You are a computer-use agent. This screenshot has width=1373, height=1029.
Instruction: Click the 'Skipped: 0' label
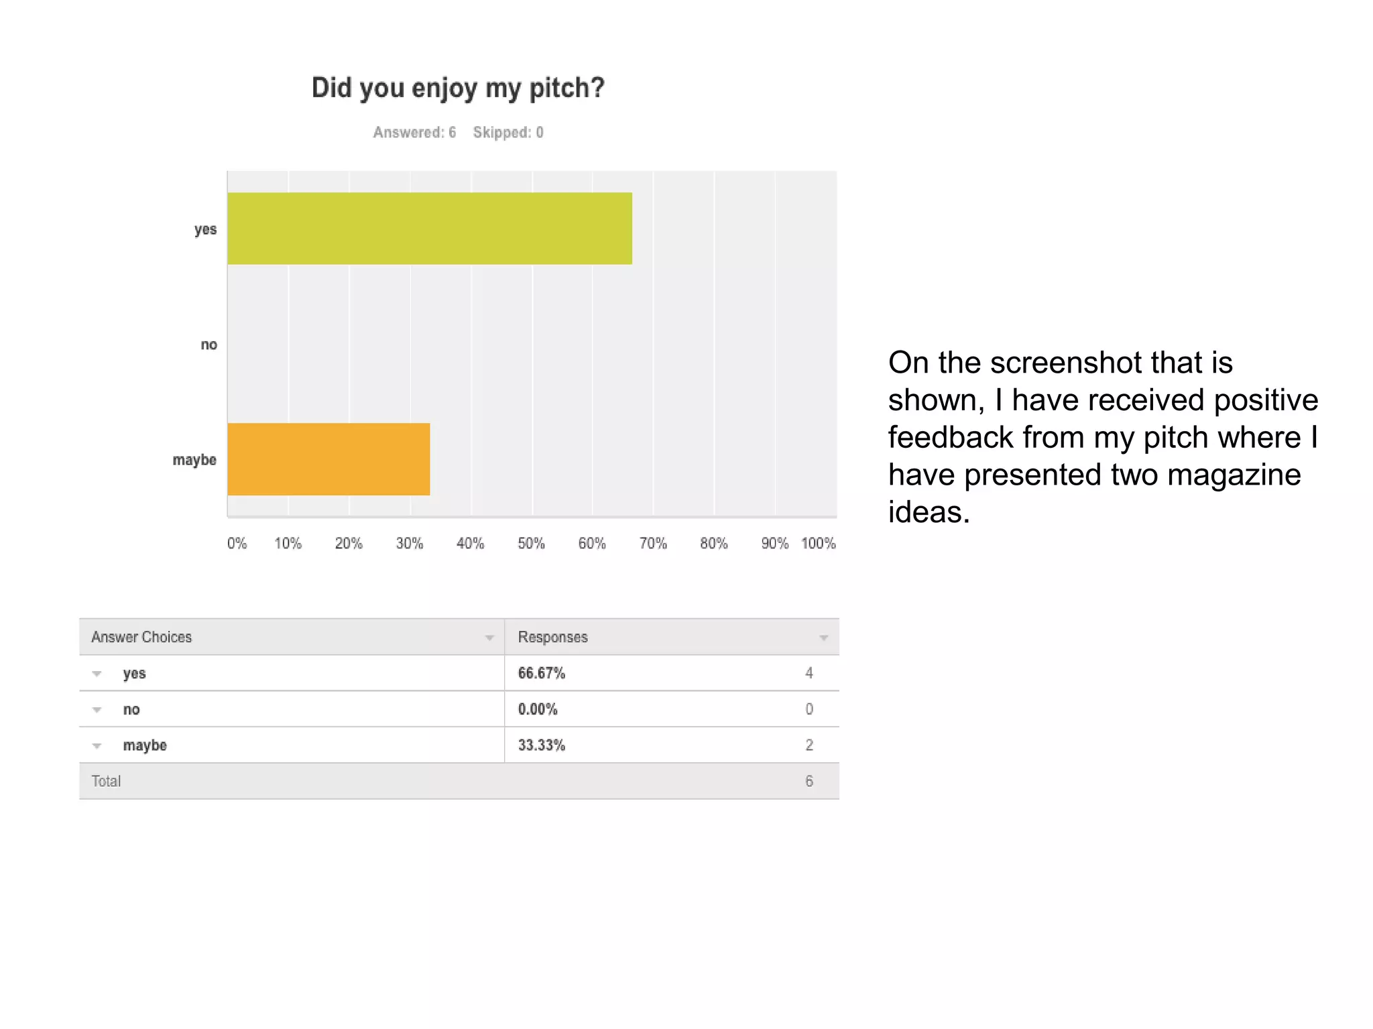508,133
